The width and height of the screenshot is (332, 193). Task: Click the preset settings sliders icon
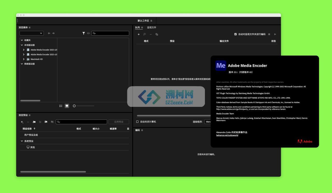pos(40,122)
